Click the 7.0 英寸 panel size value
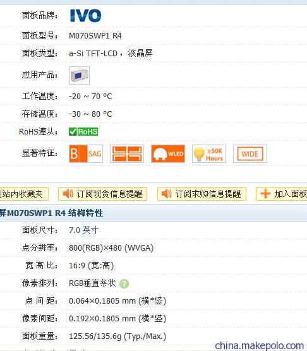Screen dimensions: 307x351 (84, 230)
